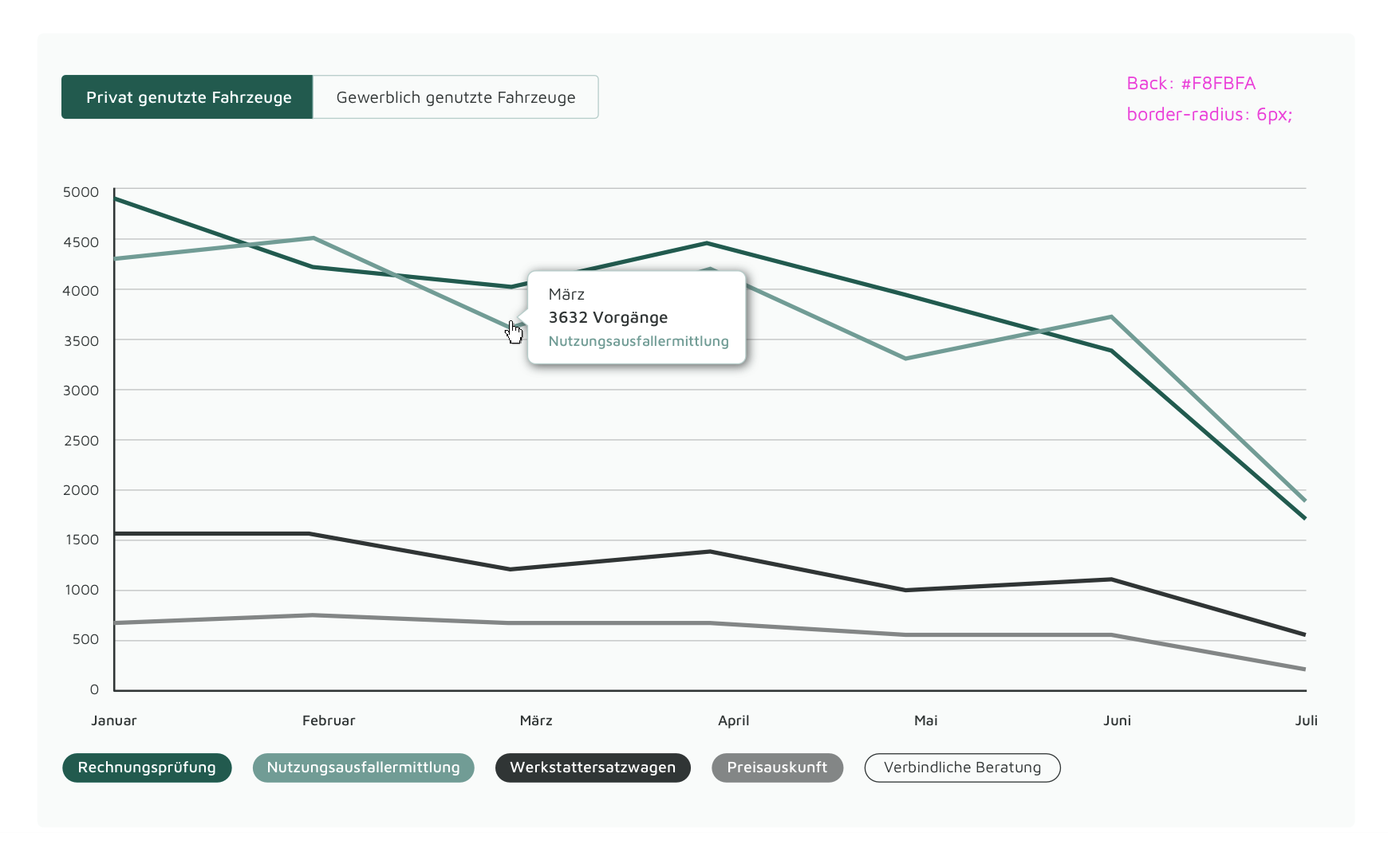Screen dimensions: 1388x856
Task: Click the 5000 label on y-axis
Action: click(81, 192)
